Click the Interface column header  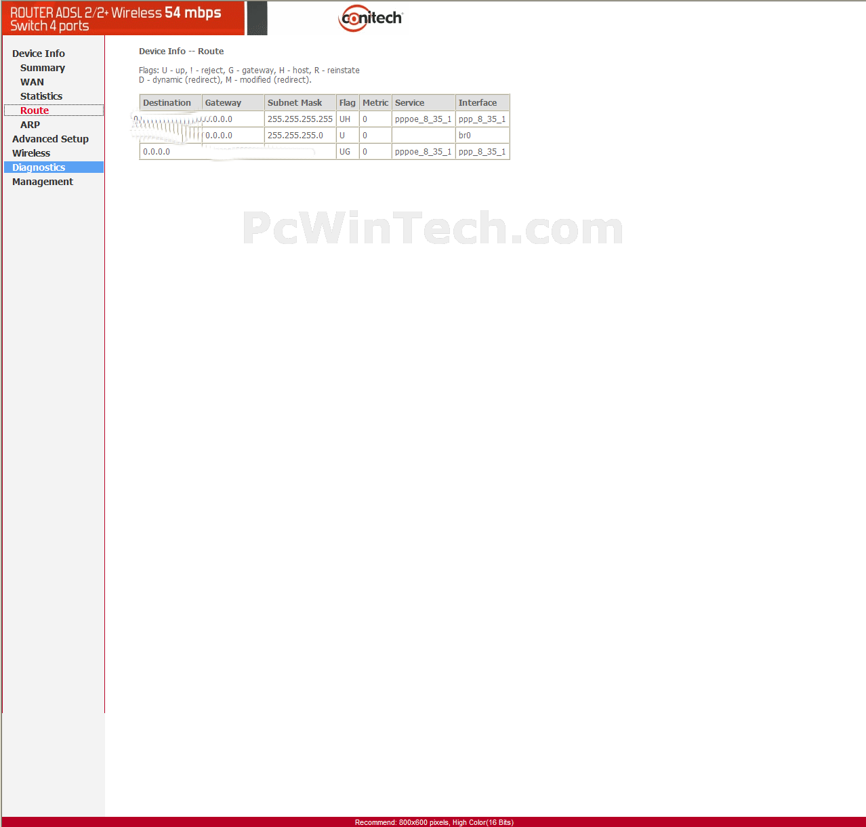coord(482,103)
